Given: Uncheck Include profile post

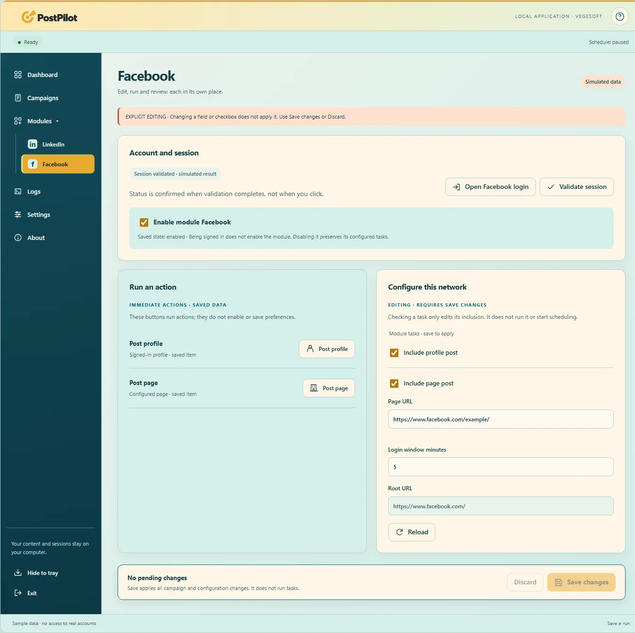Looking at the screenshot, I should [x=394, y=352].
